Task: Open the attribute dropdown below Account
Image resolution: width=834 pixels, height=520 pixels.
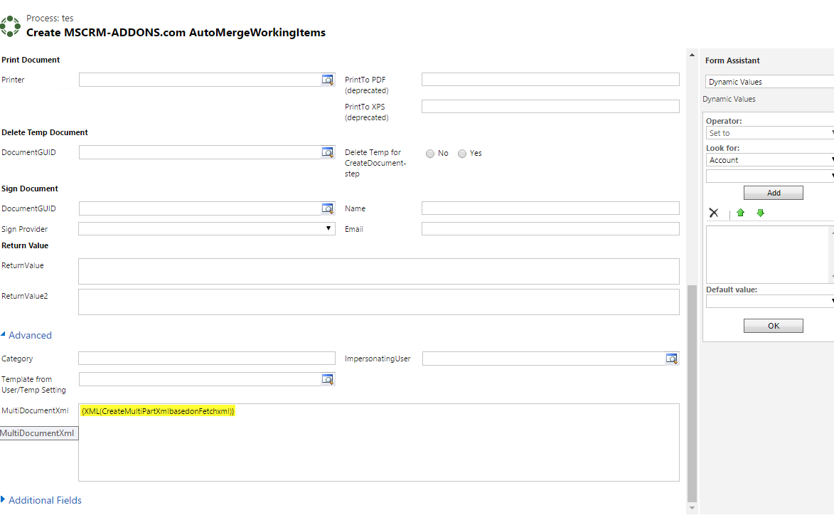Action: pos(769,176)
